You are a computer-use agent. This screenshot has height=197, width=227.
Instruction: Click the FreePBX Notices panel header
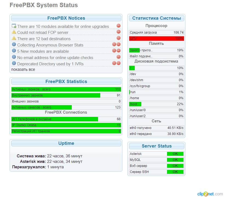(66, 18)
